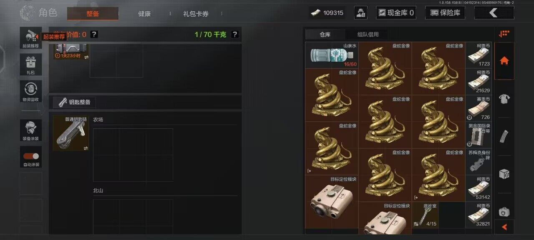Open the 起装推荐 loadout recommendation icon
This screenshot has height=240, width=534.
click(31, 38)
